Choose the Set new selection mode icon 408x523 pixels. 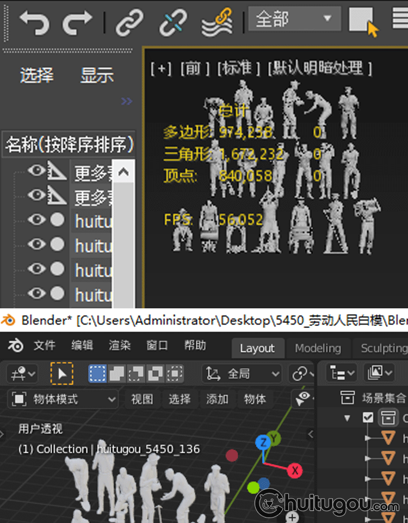(97, 374)
